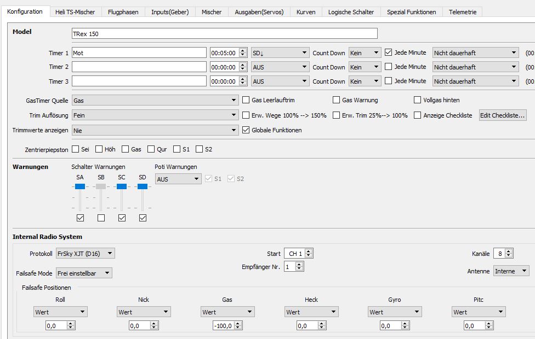Enable Zentrierpiepston for Höh
Viewport: 535px width, 339px height.
point(99,149)
